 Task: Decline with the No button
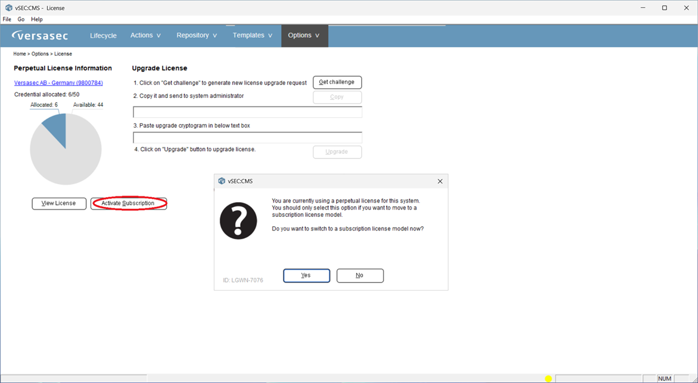360,275
